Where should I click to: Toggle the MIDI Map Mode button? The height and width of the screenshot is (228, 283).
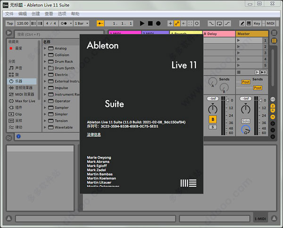[270, 24]
